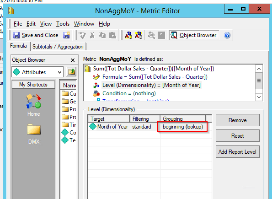
Task: Select the standard filtering cell
Action: 142,127
